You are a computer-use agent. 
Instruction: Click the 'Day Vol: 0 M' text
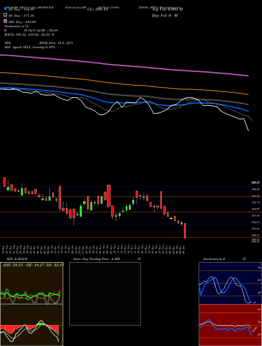click(x=165, y=15)
